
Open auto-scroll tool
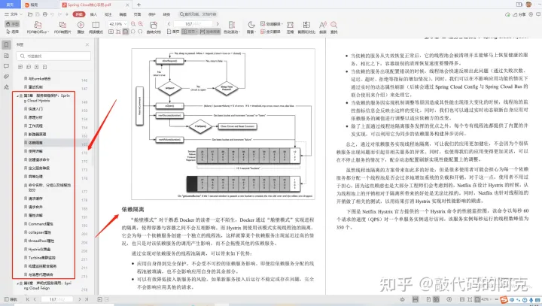click(232, 27)
